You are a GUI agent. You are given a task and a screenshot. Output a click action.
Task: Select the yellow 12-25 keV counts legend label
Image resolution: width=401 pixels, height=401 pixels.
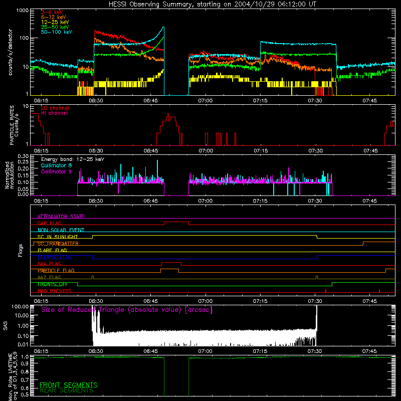pyautogui.click(x=55, y=22)
